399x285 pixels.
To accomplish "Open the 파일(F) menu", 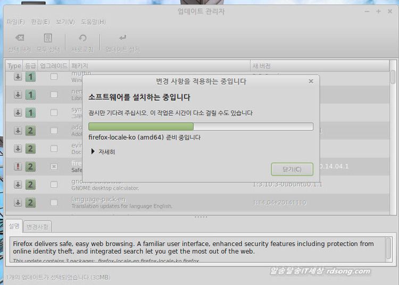I will pyautogui.click(x=15, y=22).
